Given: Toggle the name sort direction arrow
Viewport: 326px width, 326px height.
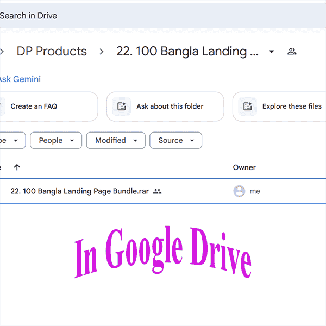Looking at the screenshot, I should pyautogui.click(x=17, y=167).
